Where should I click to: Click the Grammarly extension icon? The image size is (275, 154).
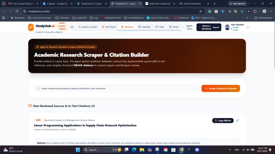click(209, 11)
